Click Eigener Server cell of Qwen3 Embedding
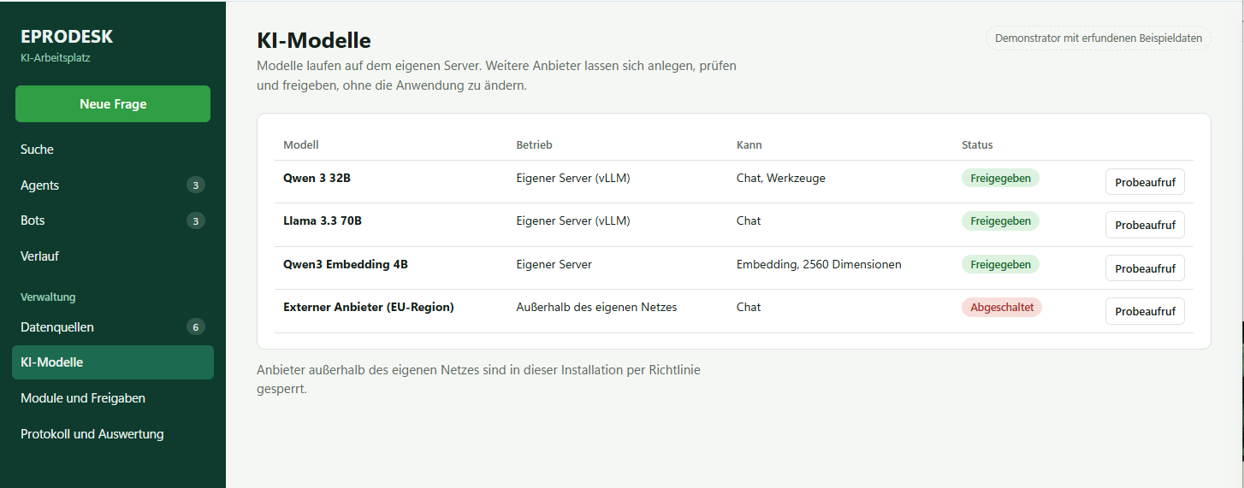This screenshot has width=1244, height=488. (x=554, y=265)
